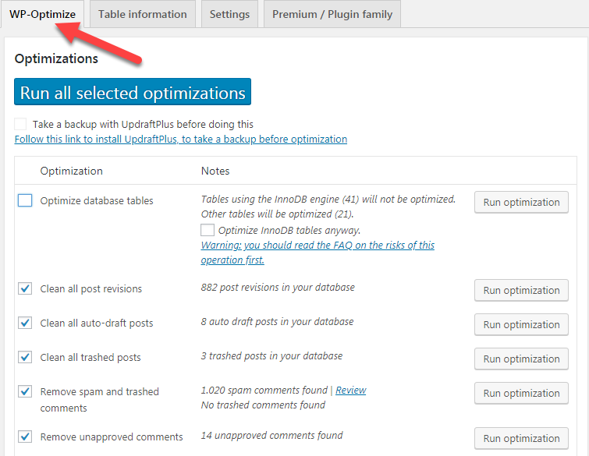The width and height of the screenshot is (589, 456).
Task: Run optimization for trashed posts
Action: [x=521, y=359]
